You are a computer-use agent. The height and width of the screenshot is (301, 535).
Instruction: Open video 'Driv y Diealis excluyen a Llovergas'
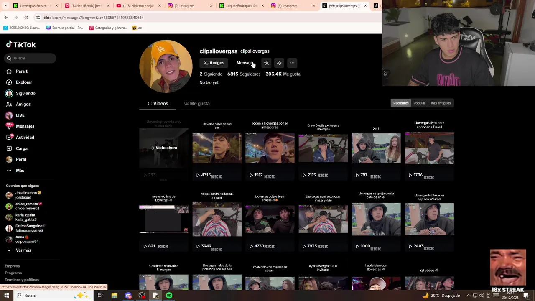pos(323,148)
